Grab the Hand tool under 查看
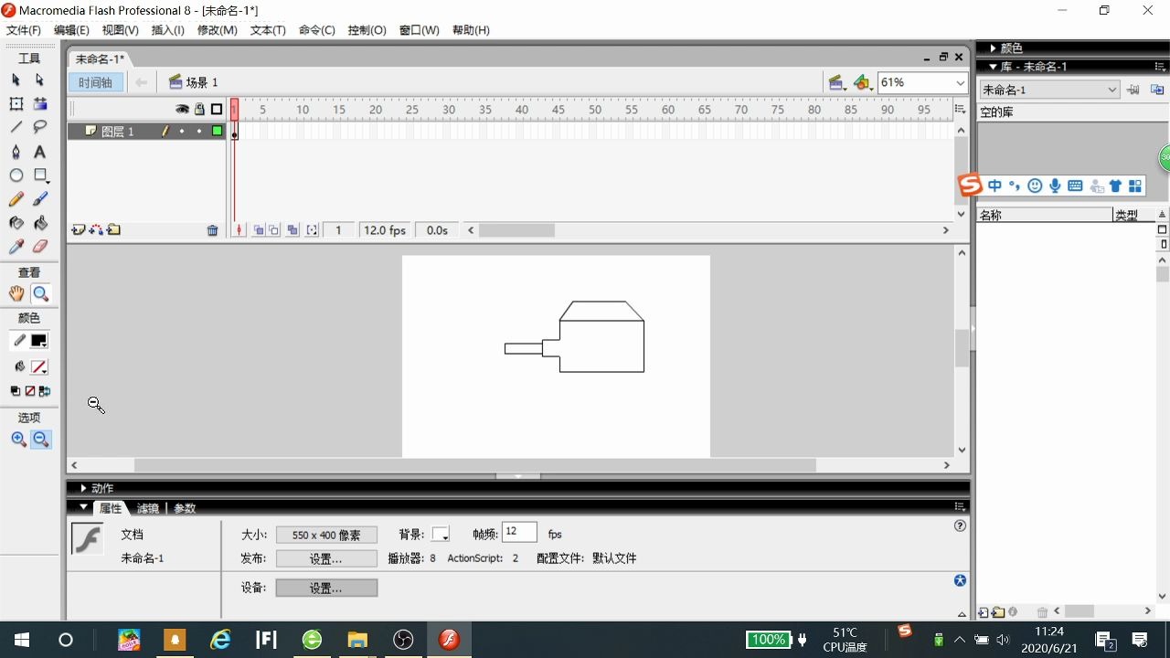Viewport: 1170px width, 658px height. 16,293
